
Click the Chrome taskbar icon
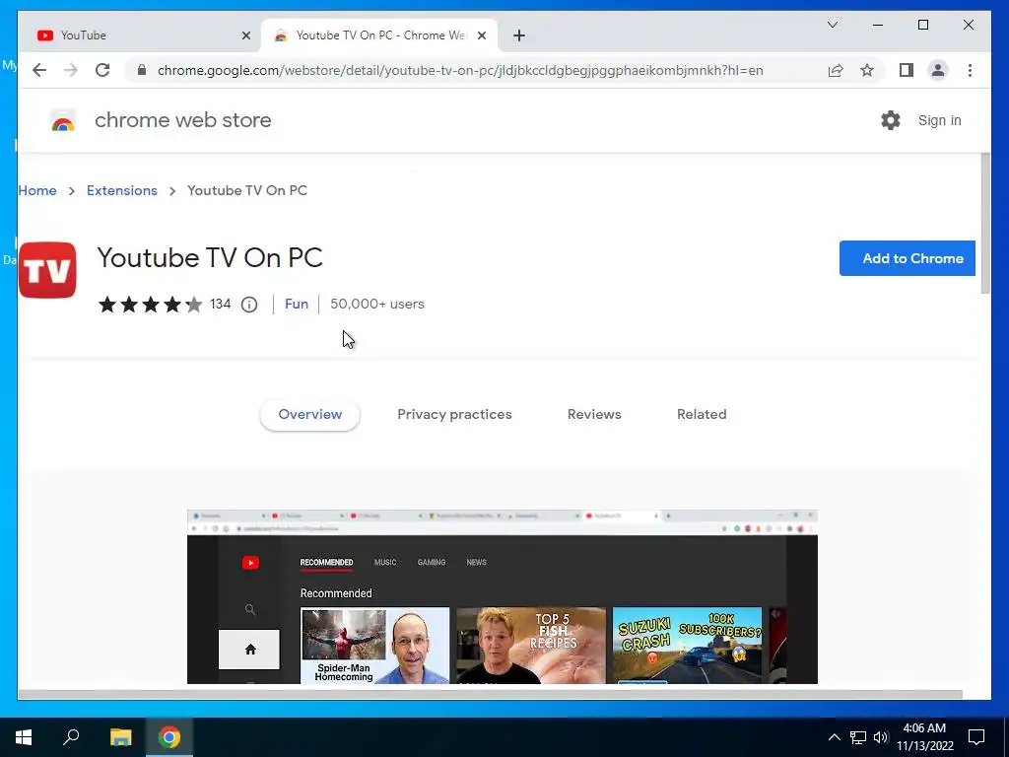[x=169, y=737]
